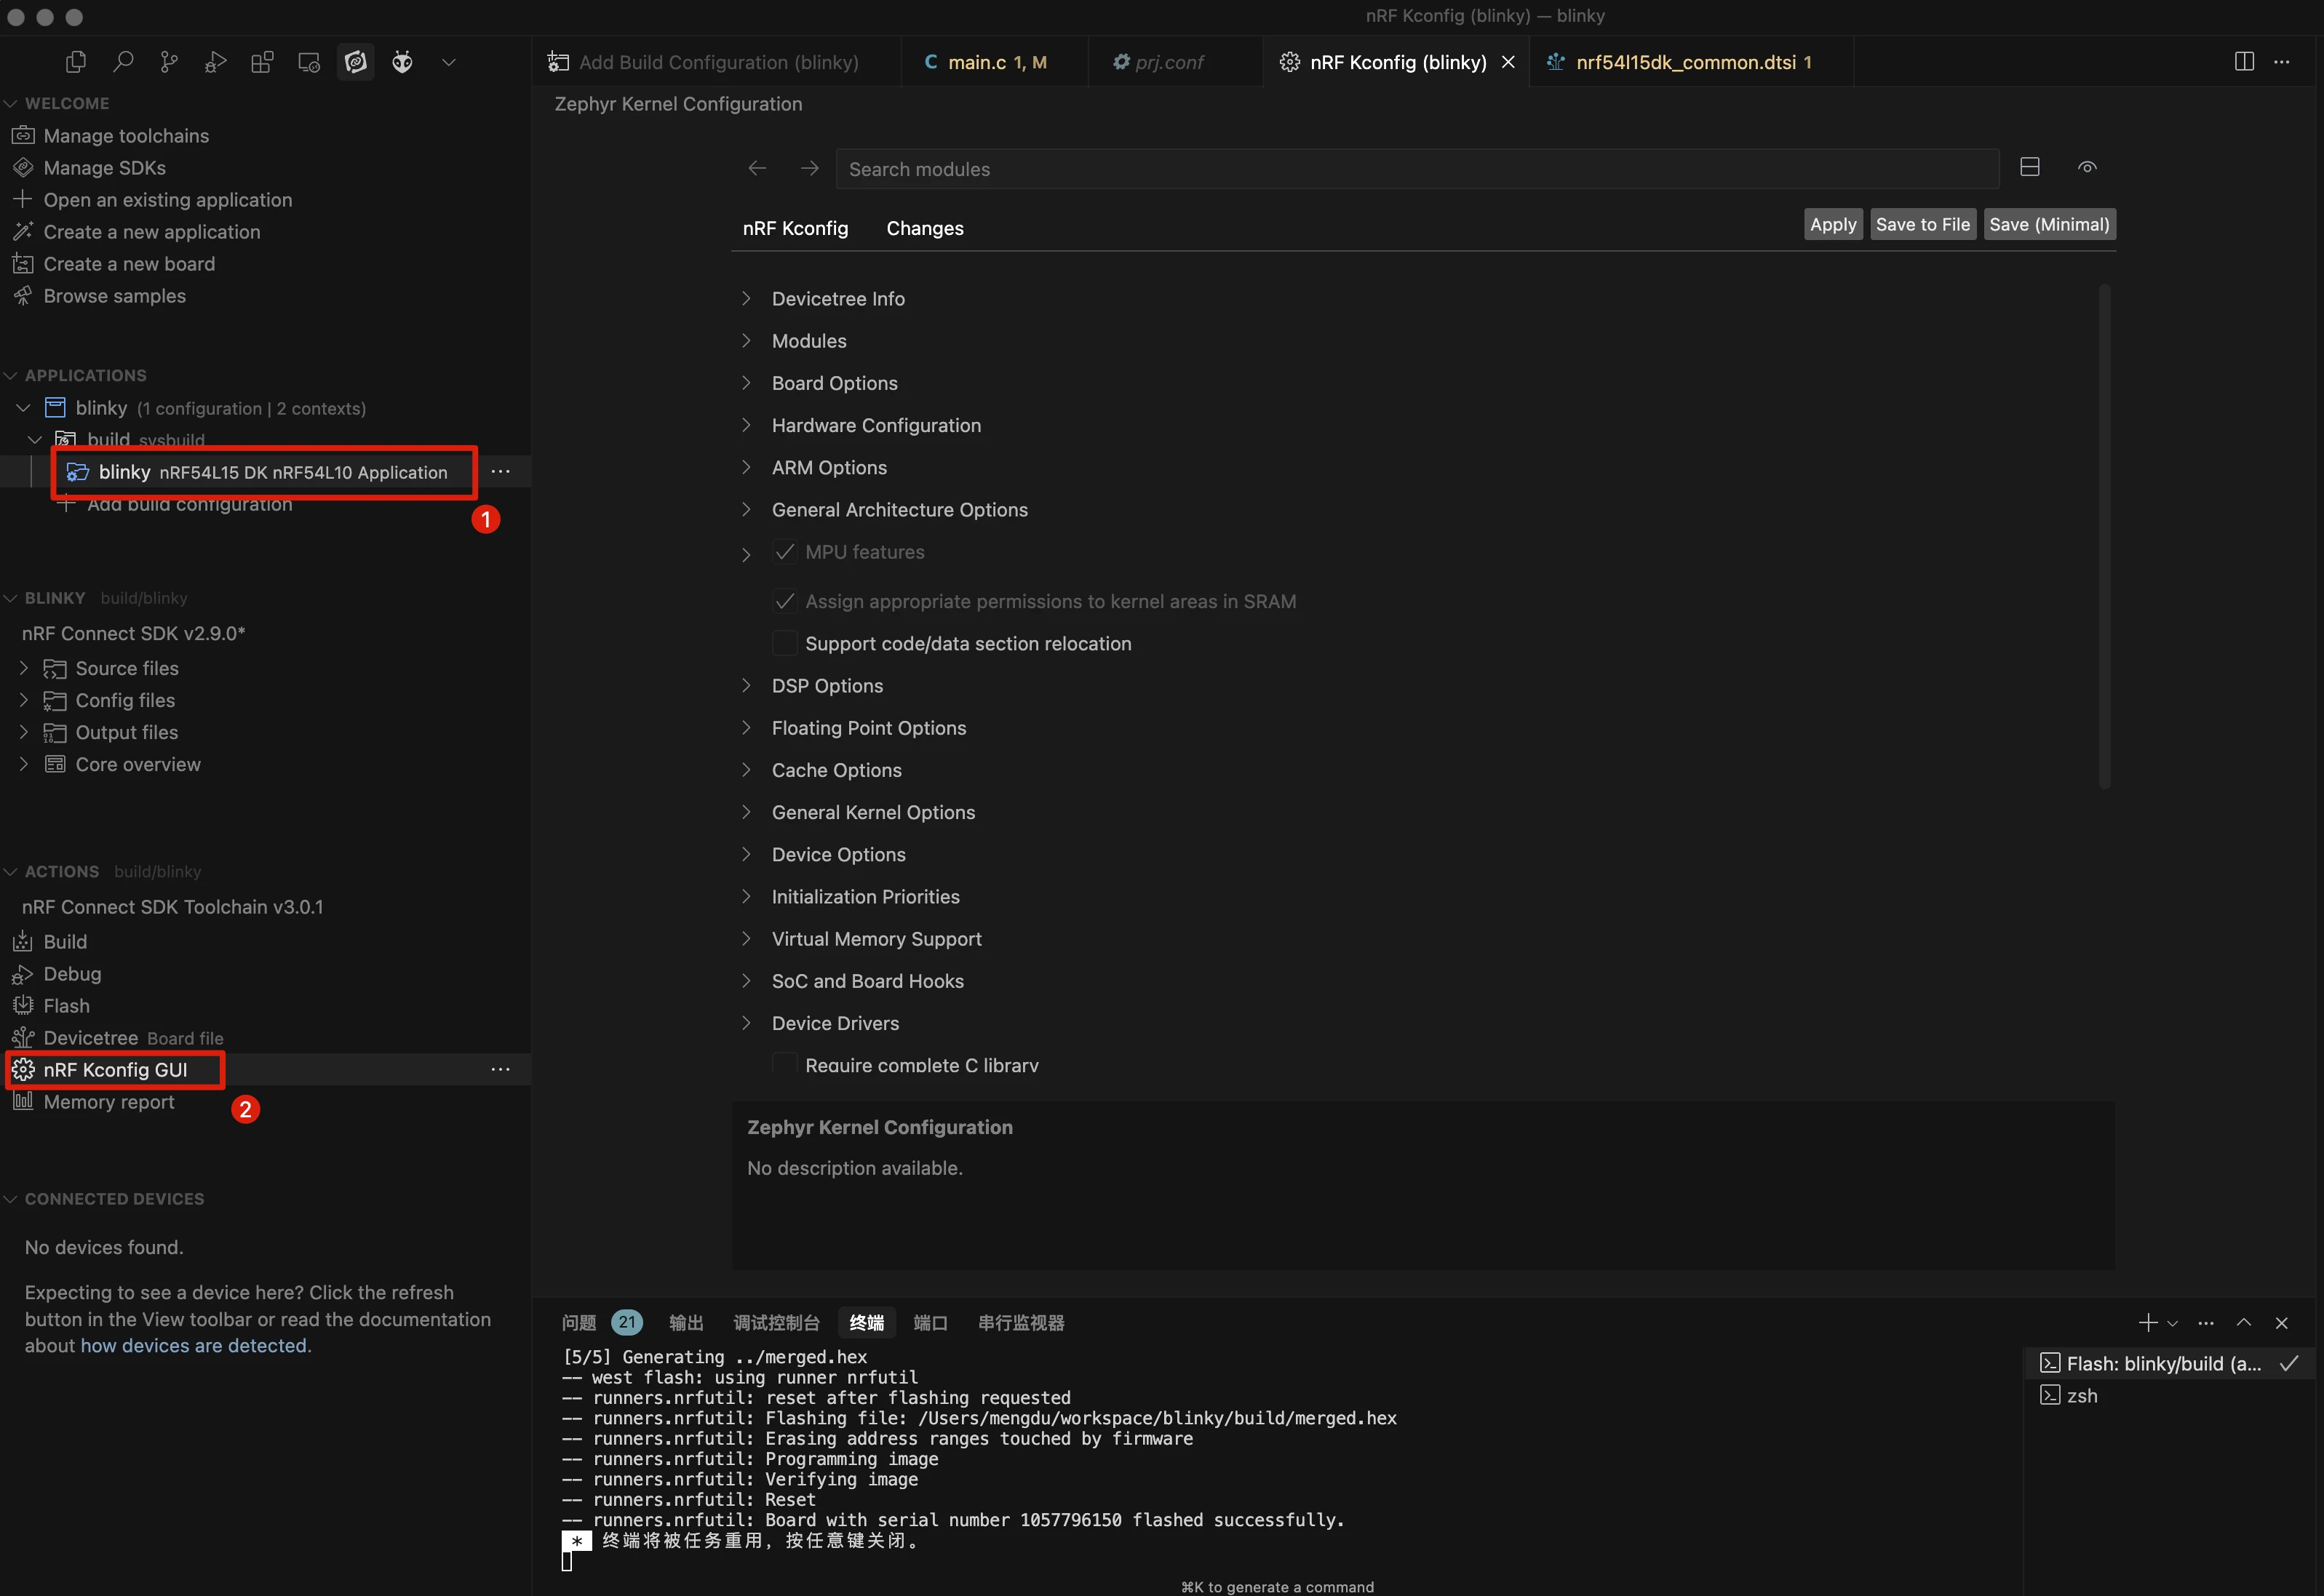The width and height of the screenshot is (2324, 1596).
Task: Open the prj.conf editor tab
Action: point(1168,62)
